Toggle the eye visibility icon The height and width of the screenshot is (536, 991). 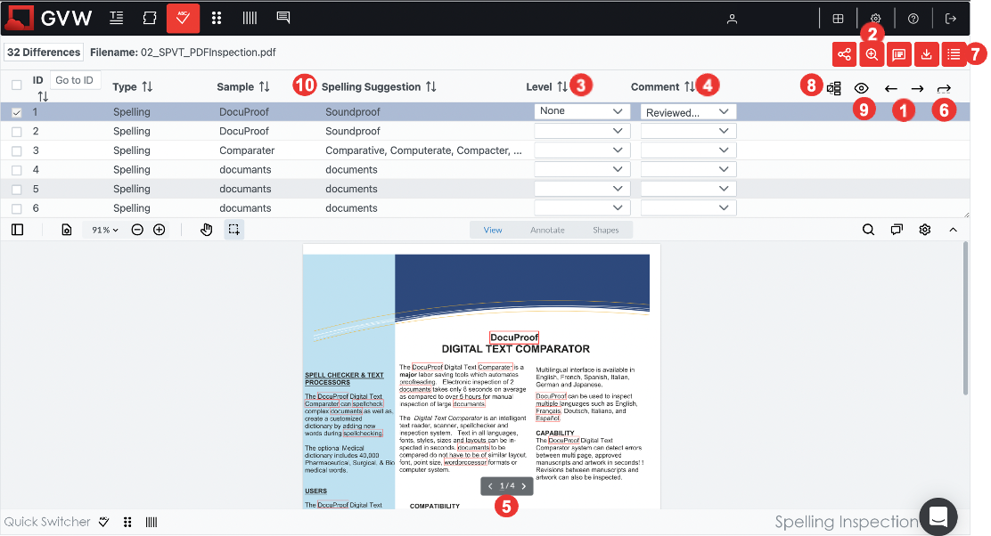point(862,88)
